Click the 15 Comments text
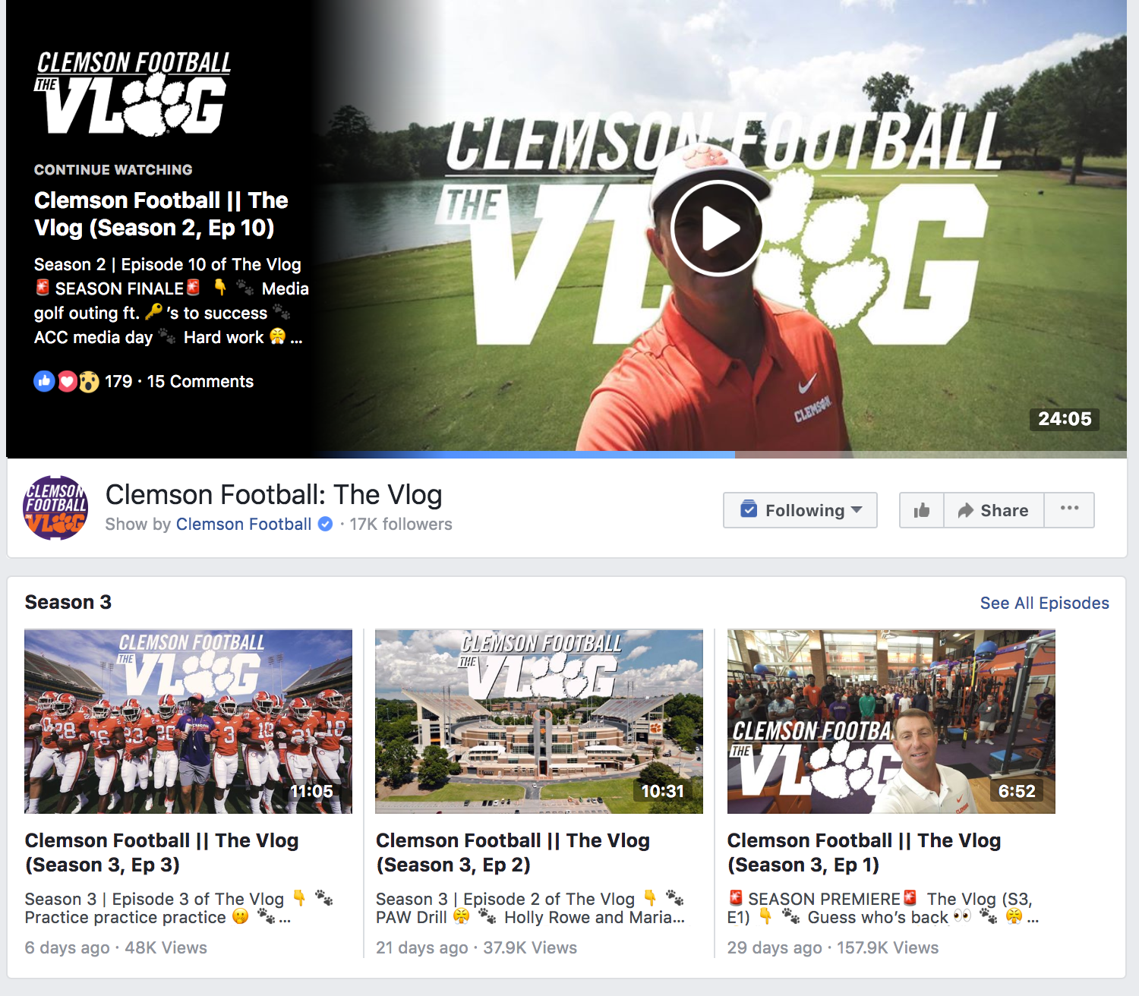 point(200,381)
